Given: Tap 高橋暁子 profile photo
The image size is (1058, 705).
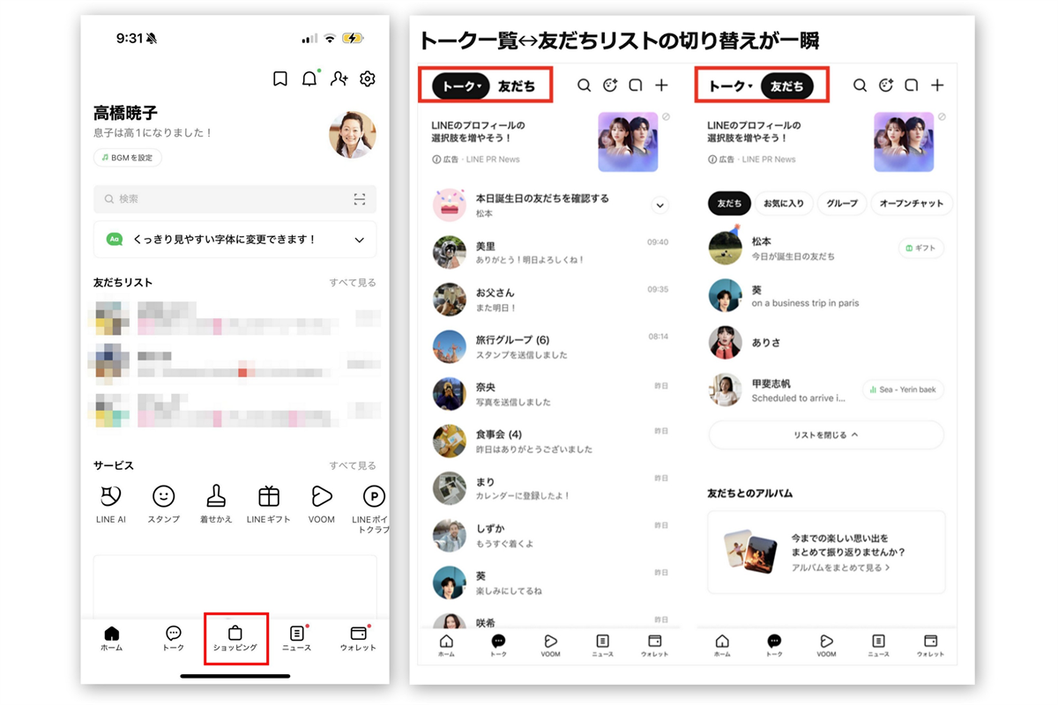Looking at the screenshot, I should (353, 135).
